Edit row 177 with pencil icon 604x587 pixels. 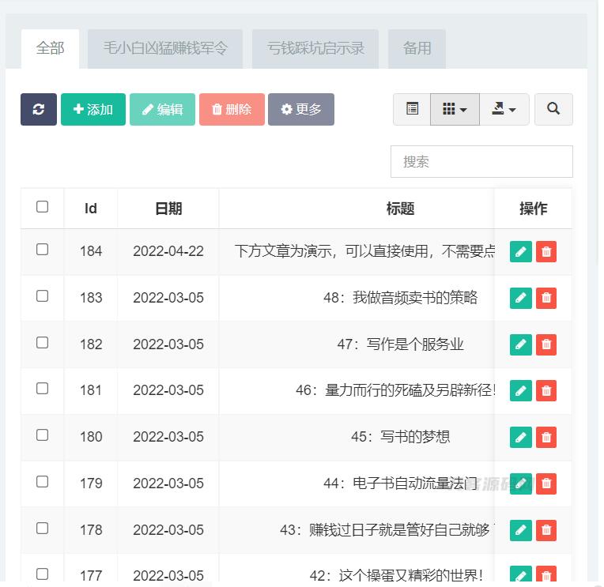pyautogui.click(x=520, y=574)
